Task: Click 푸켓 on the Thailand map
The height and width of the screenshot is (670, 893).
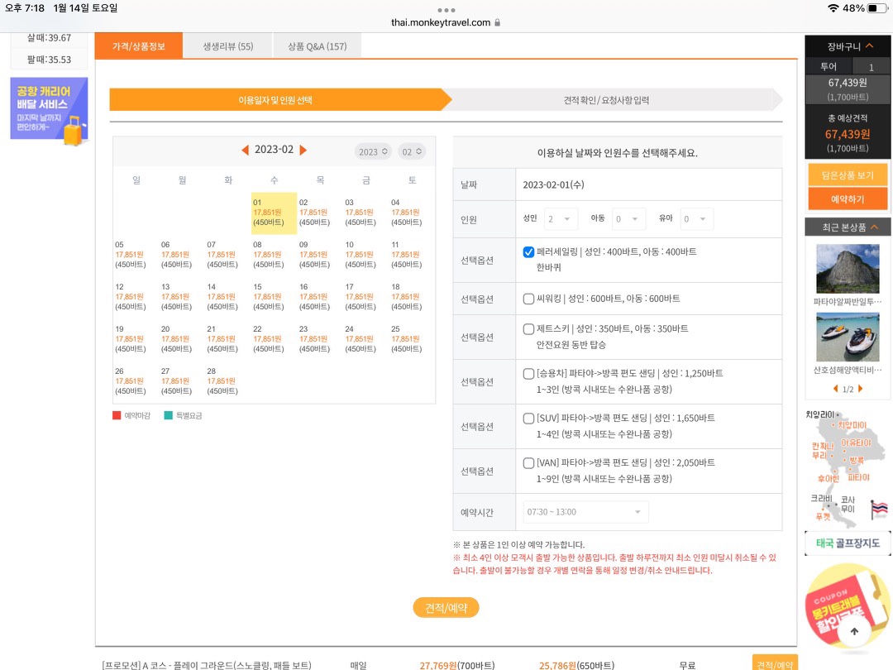Action: 823,517
